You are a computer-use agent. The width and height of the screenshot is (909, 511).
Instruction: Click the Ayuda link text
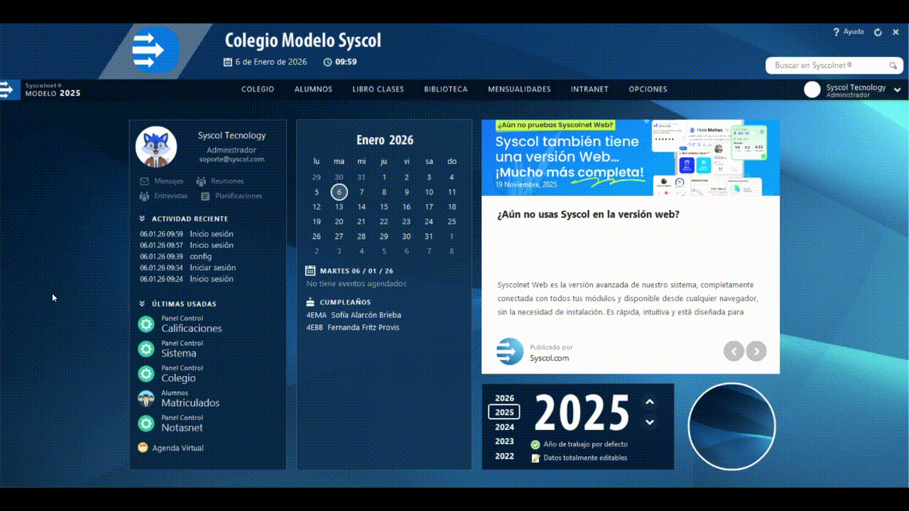click(854, 32)
